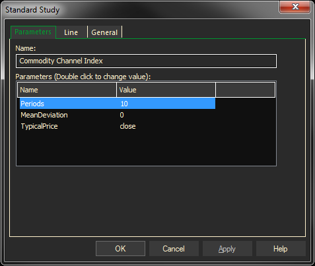Click the MeanDeviation value 0
315x266 pixels.
click(x=122, y=115)
